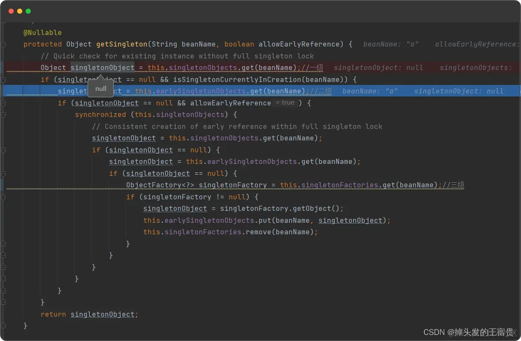Fold the synchronized block using its gutter marker
Screen dimensions: 521x341
tap(3, 115)
